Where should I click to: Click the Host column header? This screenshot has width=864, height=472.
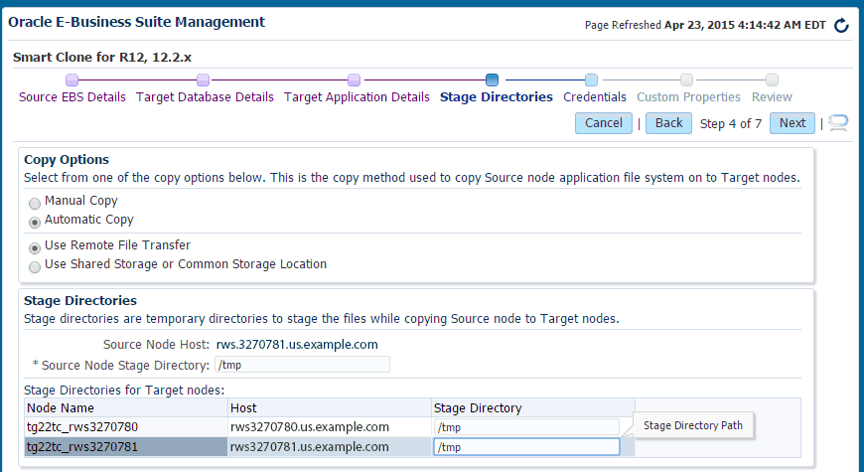pos(330,408)
